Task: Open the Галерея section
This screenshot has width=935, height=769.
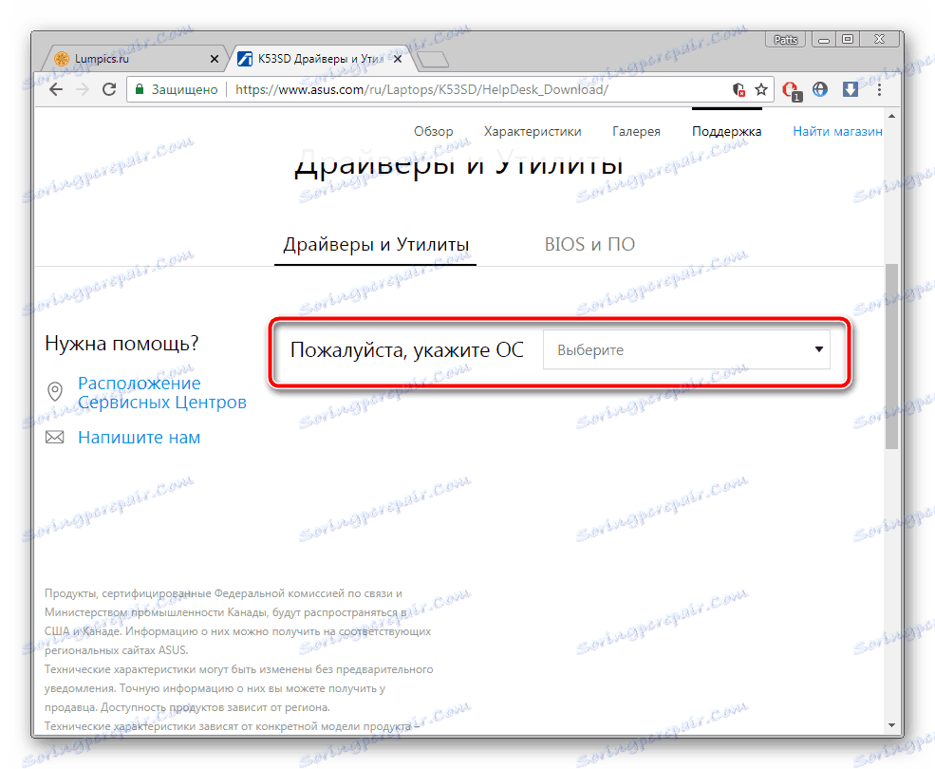Action: [x=636, y=131]
